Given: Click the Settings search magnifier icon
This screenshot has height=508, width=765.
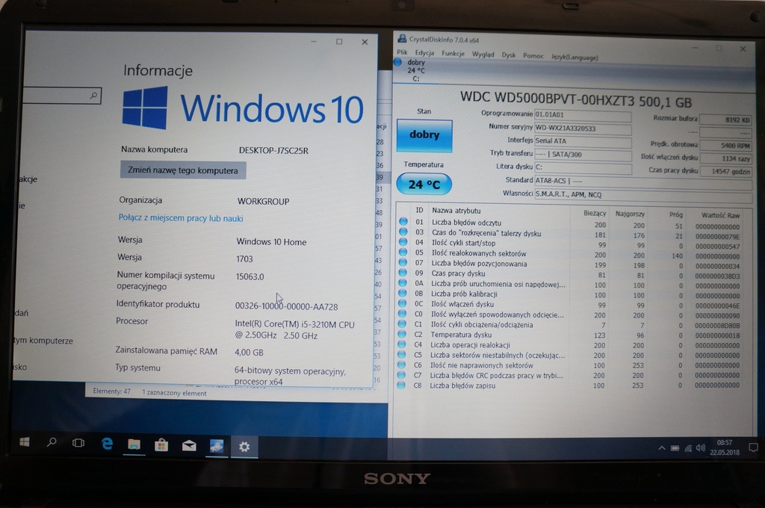Looking at the screenshot, I should click(x=93, y=95).
